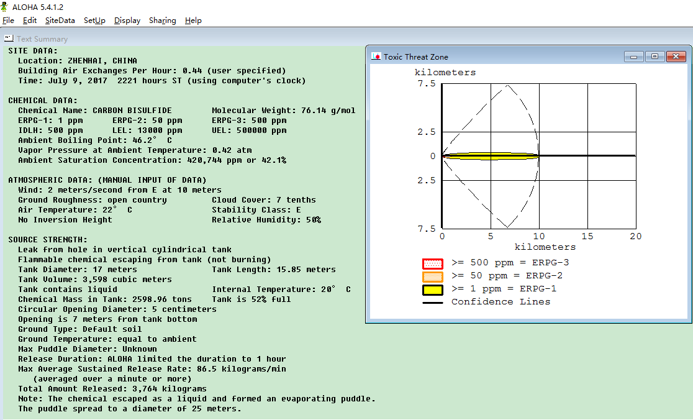Click 'Ground Roughness: open country' text
This screenshot has height=420, width=693.
(x=93, y=200)
